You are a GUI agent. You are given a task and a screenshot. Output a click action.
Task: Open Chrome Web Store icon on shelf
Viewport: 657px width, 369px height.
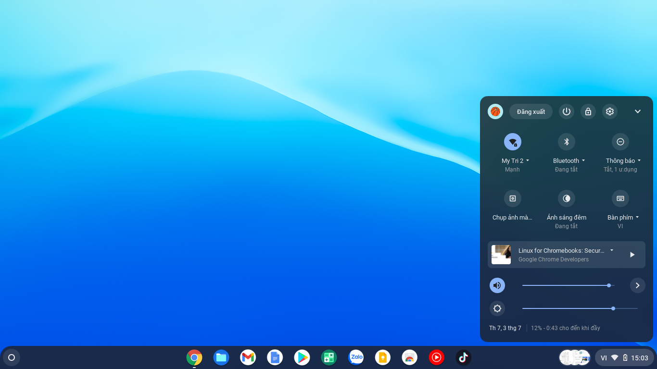410,357
